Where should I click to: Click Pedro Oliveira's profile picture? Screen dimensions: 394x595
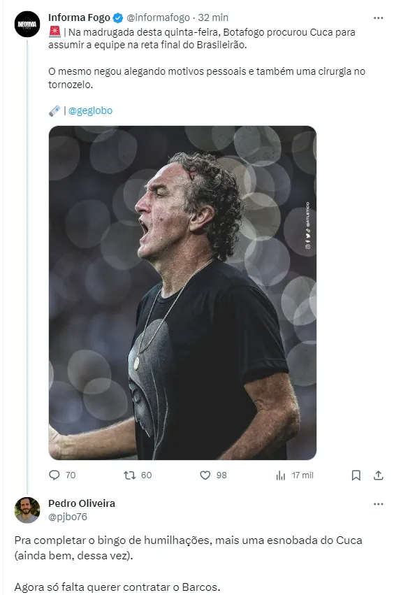(x=27, y=510)
